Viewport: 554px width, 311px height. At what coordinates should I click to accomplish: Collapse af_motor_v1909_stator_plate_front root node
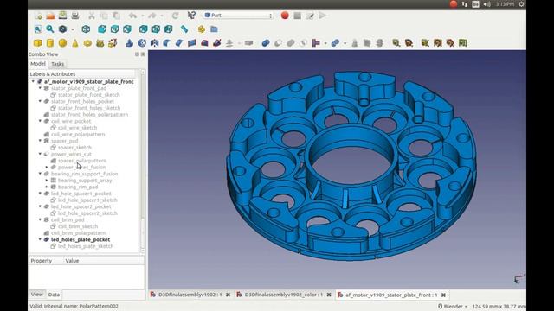coord(33,81)
